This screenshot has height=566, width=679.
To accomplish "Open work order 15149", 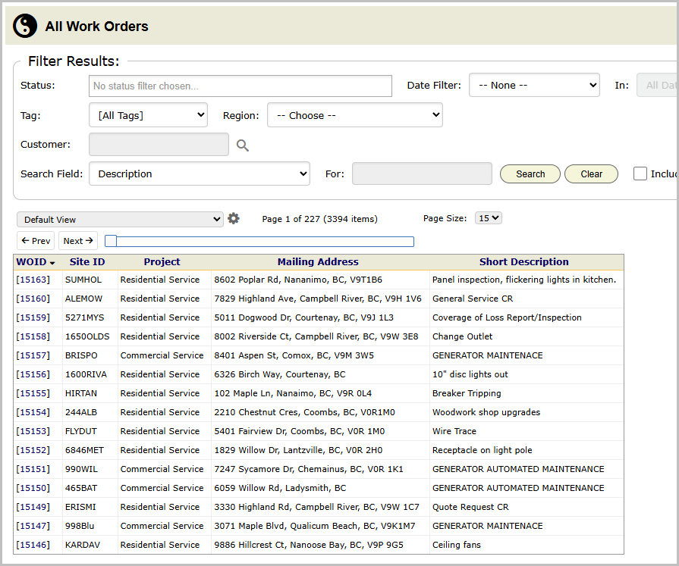I will click(x=33, y=507).
